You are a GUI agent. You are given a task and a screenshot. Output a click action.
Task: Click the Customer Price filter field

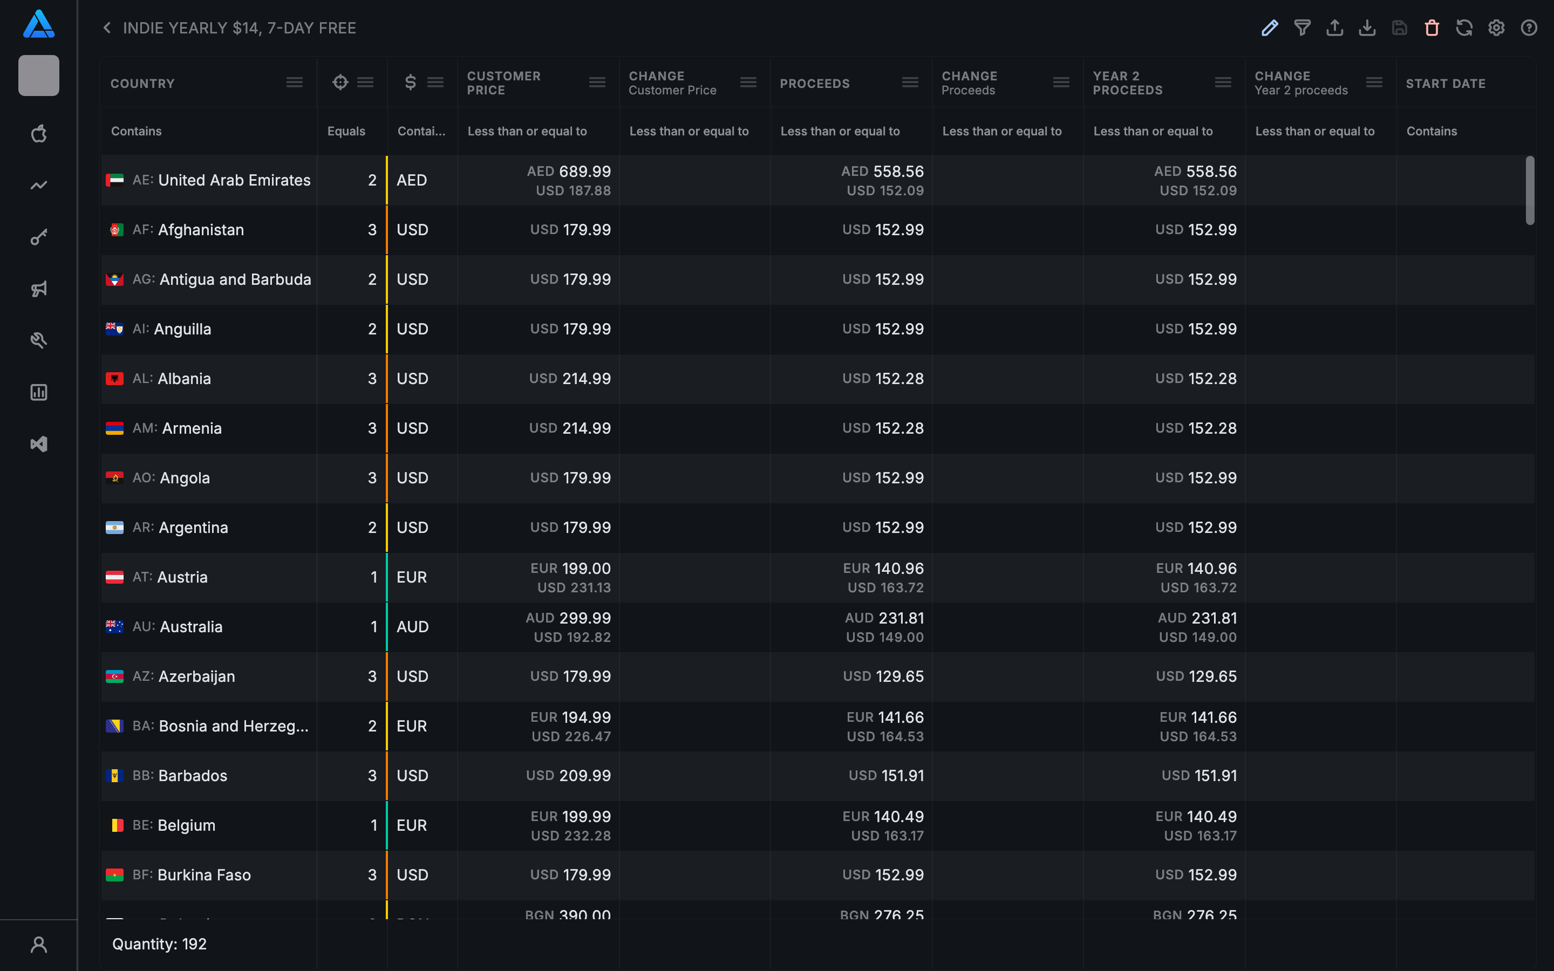tap(537, 131)
